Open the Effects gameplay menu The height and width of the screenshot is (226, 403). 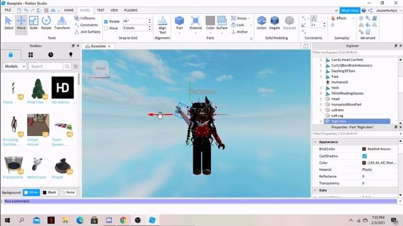[x=339, y=18]
